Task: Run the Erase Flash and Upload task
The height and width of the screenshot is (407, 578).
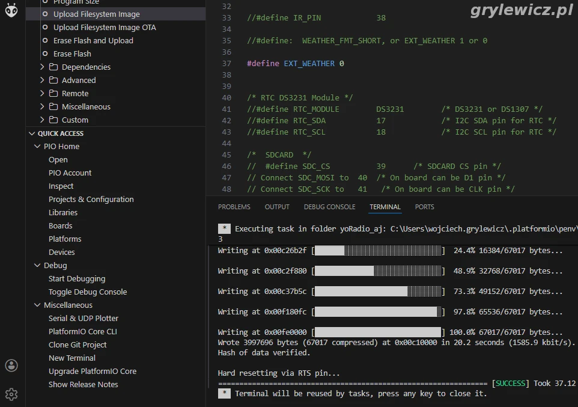Action: click(x=93, y=40)
